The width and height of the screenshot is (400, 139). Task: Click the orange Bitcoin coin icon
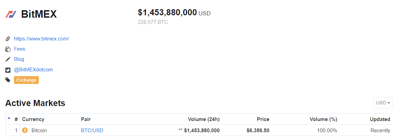[25, 130]
